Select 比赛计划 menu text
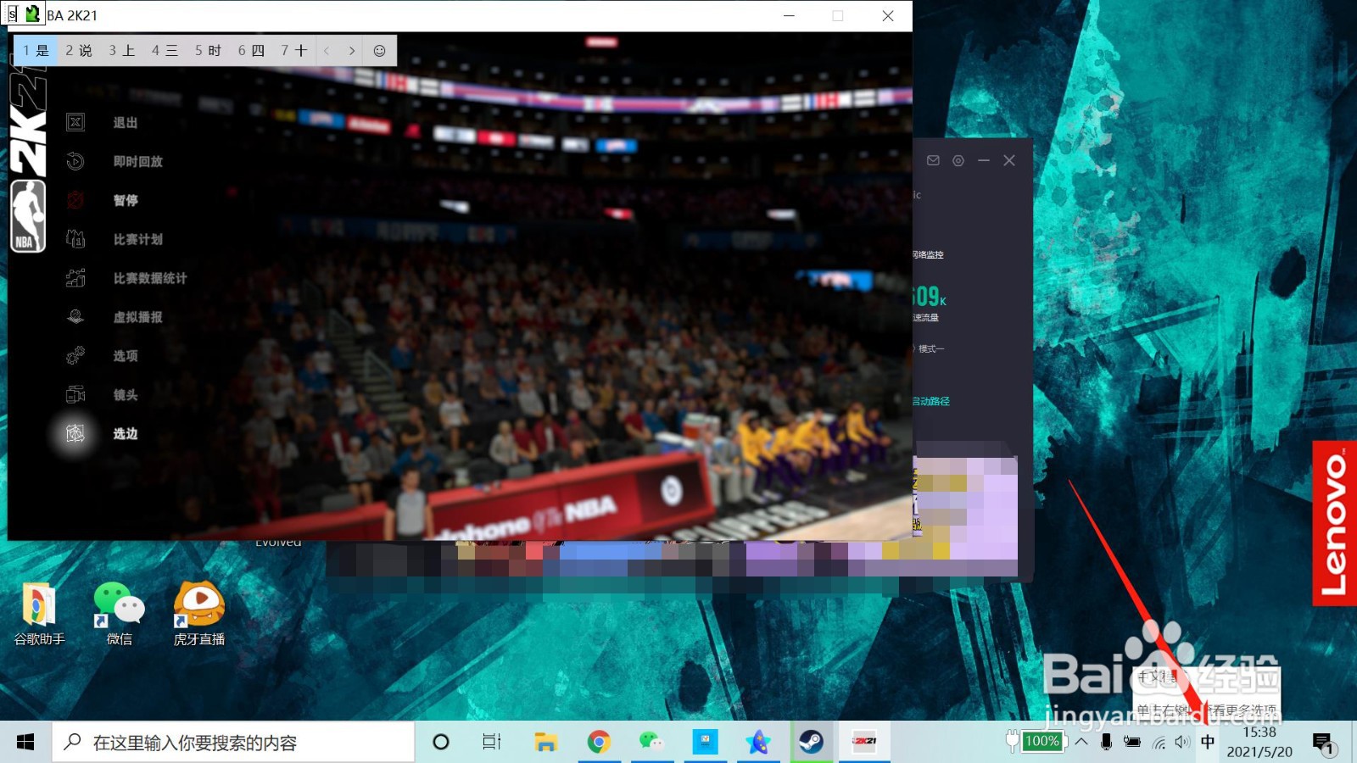The width and height of the screenshot is (1357, 763). 138,240
